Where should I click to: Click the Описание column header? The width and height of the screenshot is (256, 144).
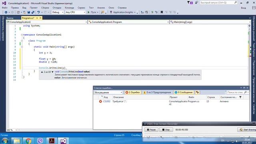[x=118, y=97]
